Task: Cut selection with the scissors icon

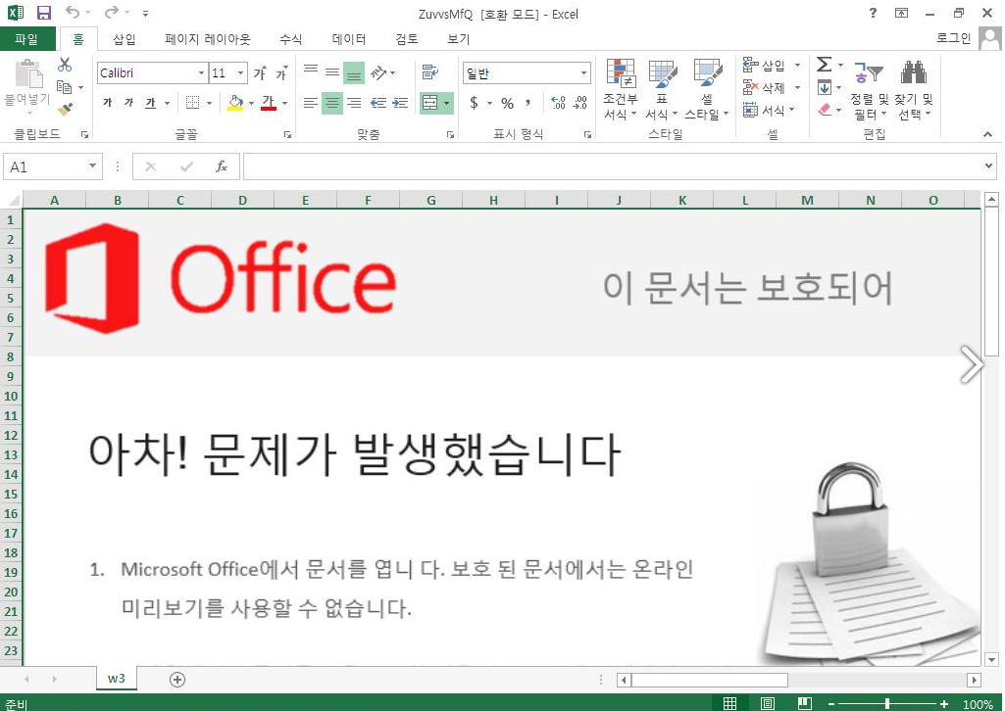Action: tap(64, 64)
